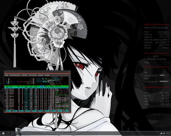Click the F3 Search key in htop
This screenshot has width=171, height=136.
21,111
